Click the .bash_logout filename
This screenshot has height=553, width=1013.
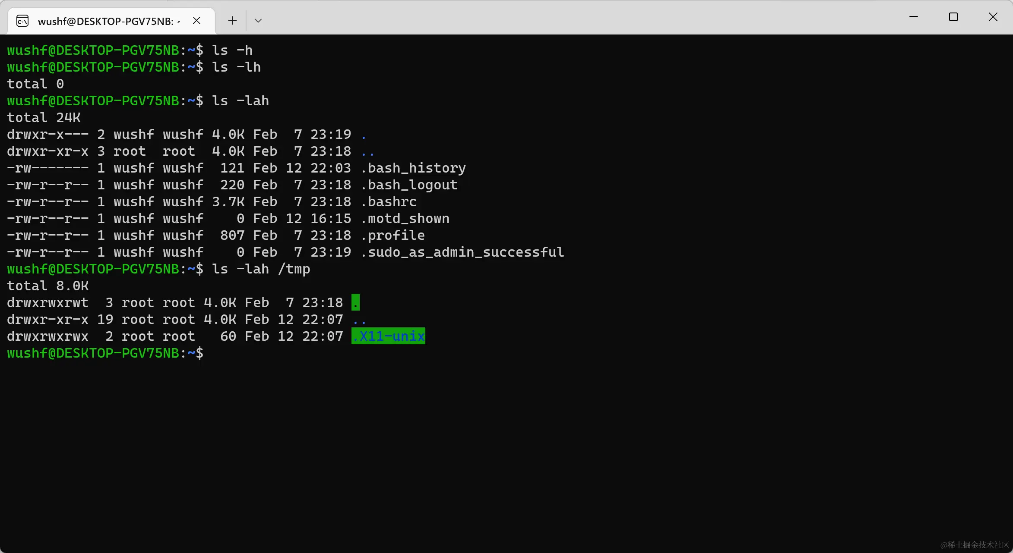point(409,185)
